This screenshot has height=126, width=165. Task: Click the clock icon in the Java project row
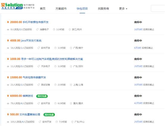[x=55, y=48]
